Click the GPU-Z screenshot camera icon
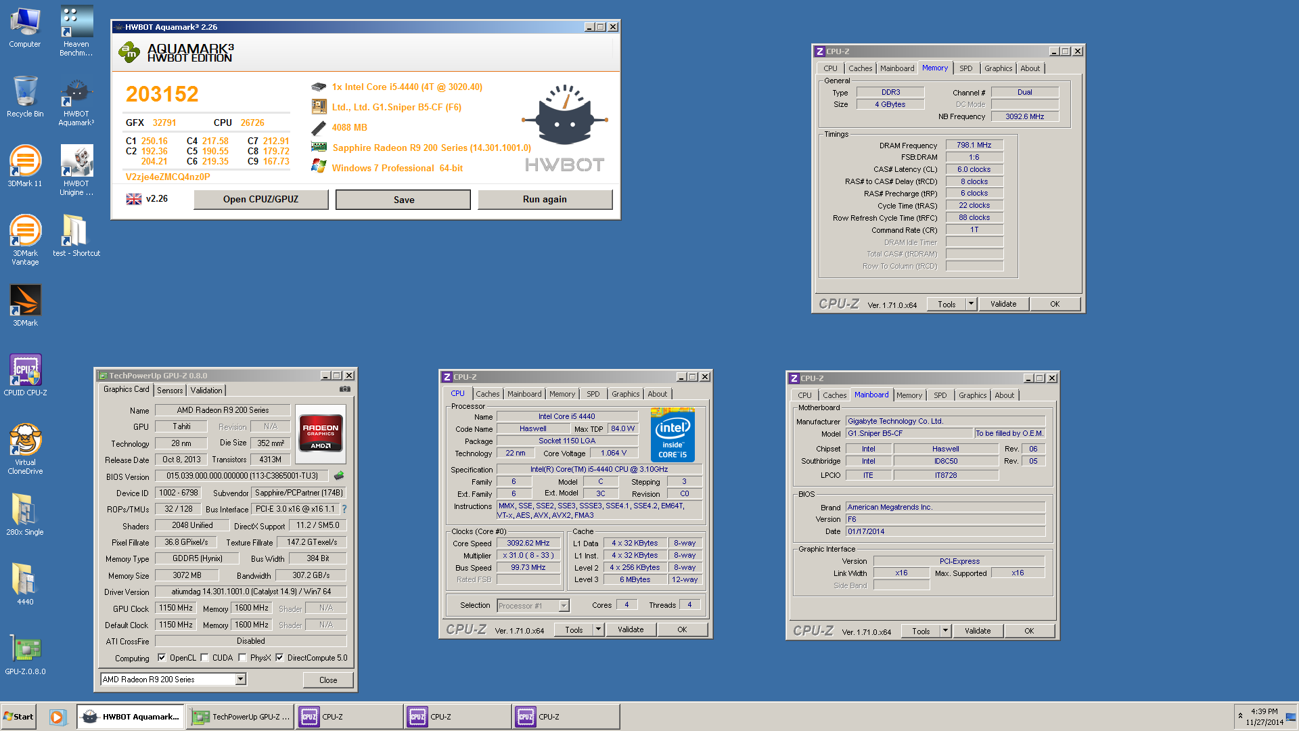This screenshot has width=1299, height=731. 345,389
